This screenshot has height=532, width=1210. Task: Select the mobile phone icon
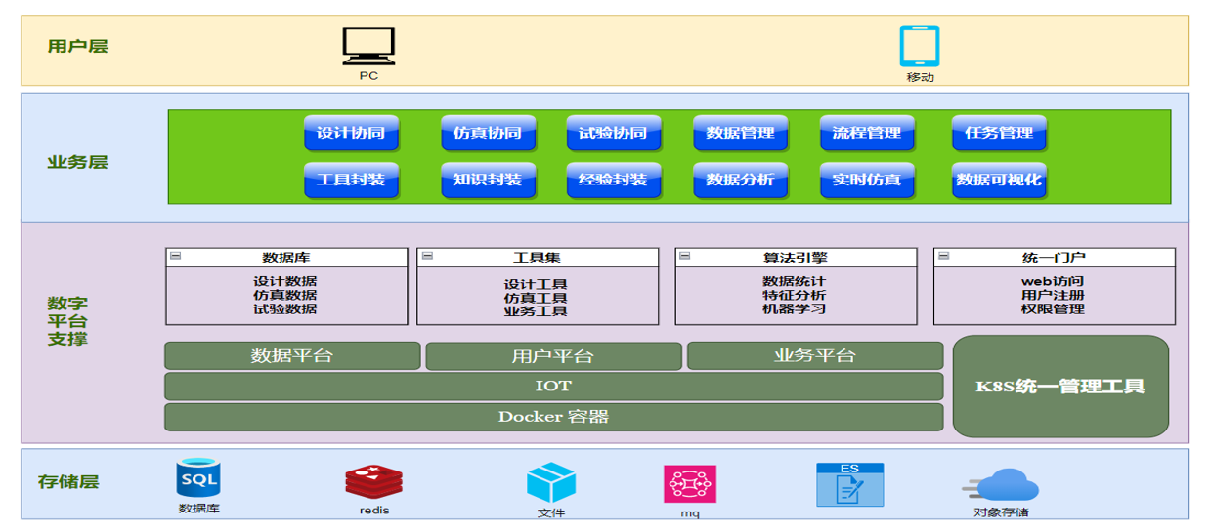[919, 47]
